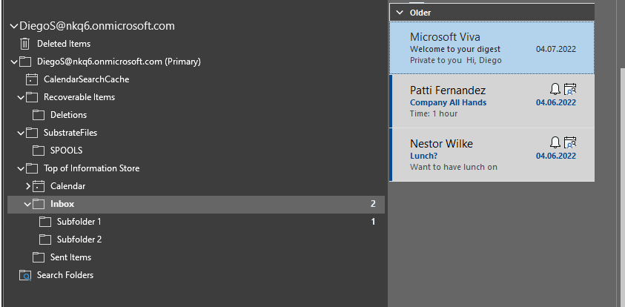Select the Subfolder 1 label
The width and height of the screenshot is (625, 307).
[x=79, y=221]
